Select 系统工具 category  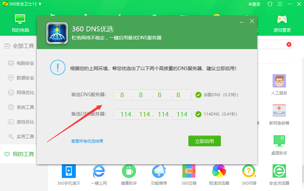coord(21,107)
